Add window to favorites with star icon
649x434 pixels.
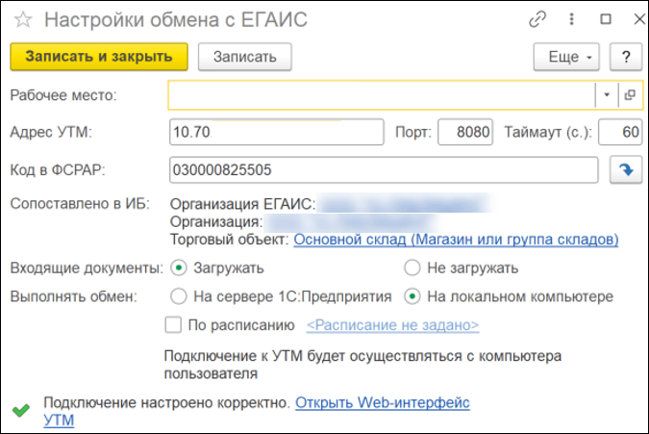coord(22,20)
